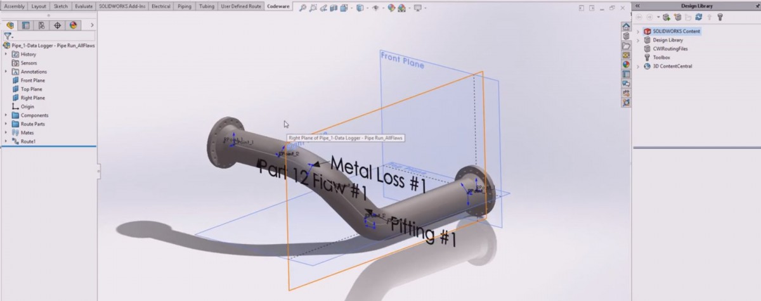Expand the SOLIDWORKS Content node
The height and width of the screenshot is (301, 761).
639,31
